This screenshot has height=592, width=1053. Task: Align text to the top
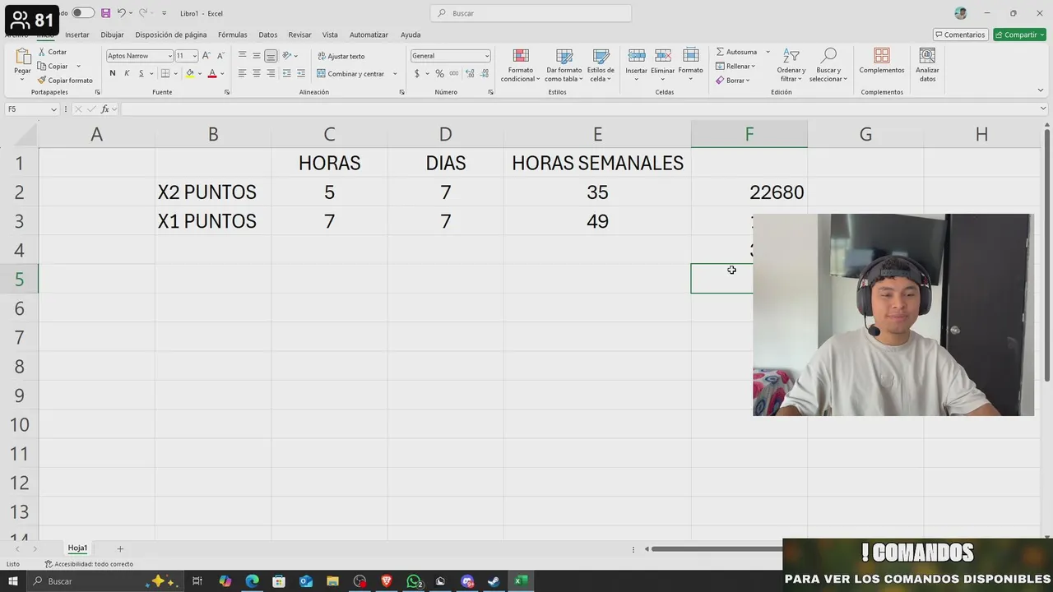242,56
